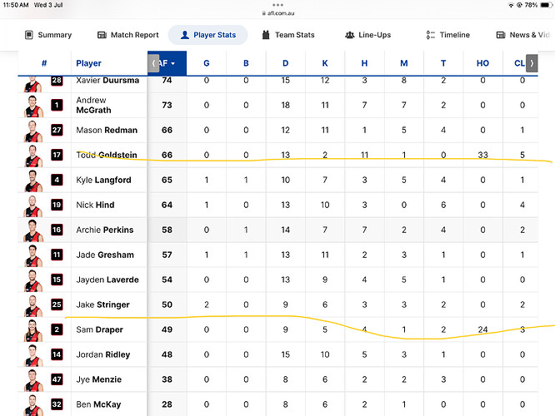Tap the afl.com.au address bar
This screenshot has width=555, height=416.
[277, 13]
